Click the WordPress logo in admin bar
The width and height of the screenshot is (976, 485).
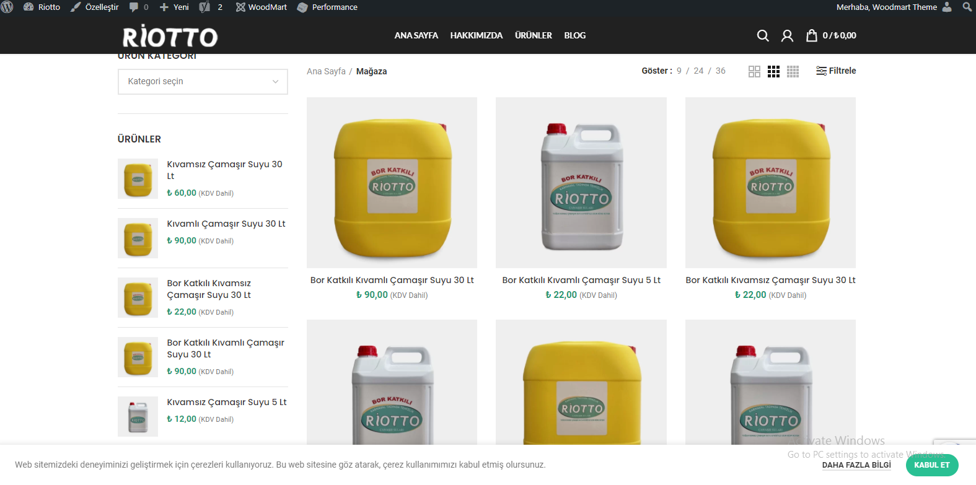[7, 7]
